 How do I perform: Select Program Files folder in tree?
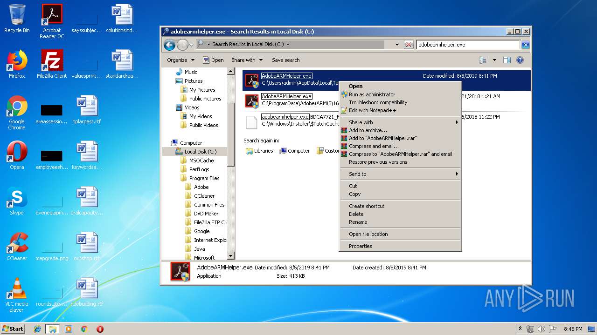[200, 178]
